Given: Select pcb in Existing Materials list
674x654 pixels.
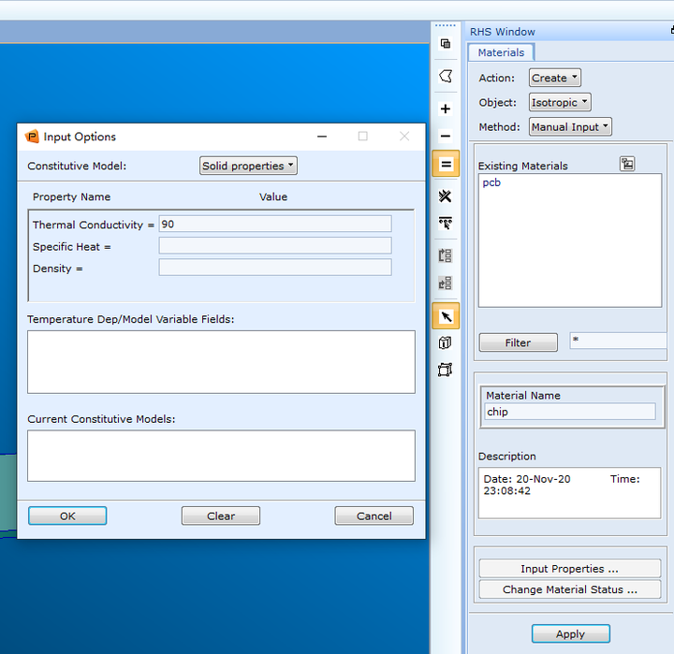Looking at the screenshot, I should [491, 182].
